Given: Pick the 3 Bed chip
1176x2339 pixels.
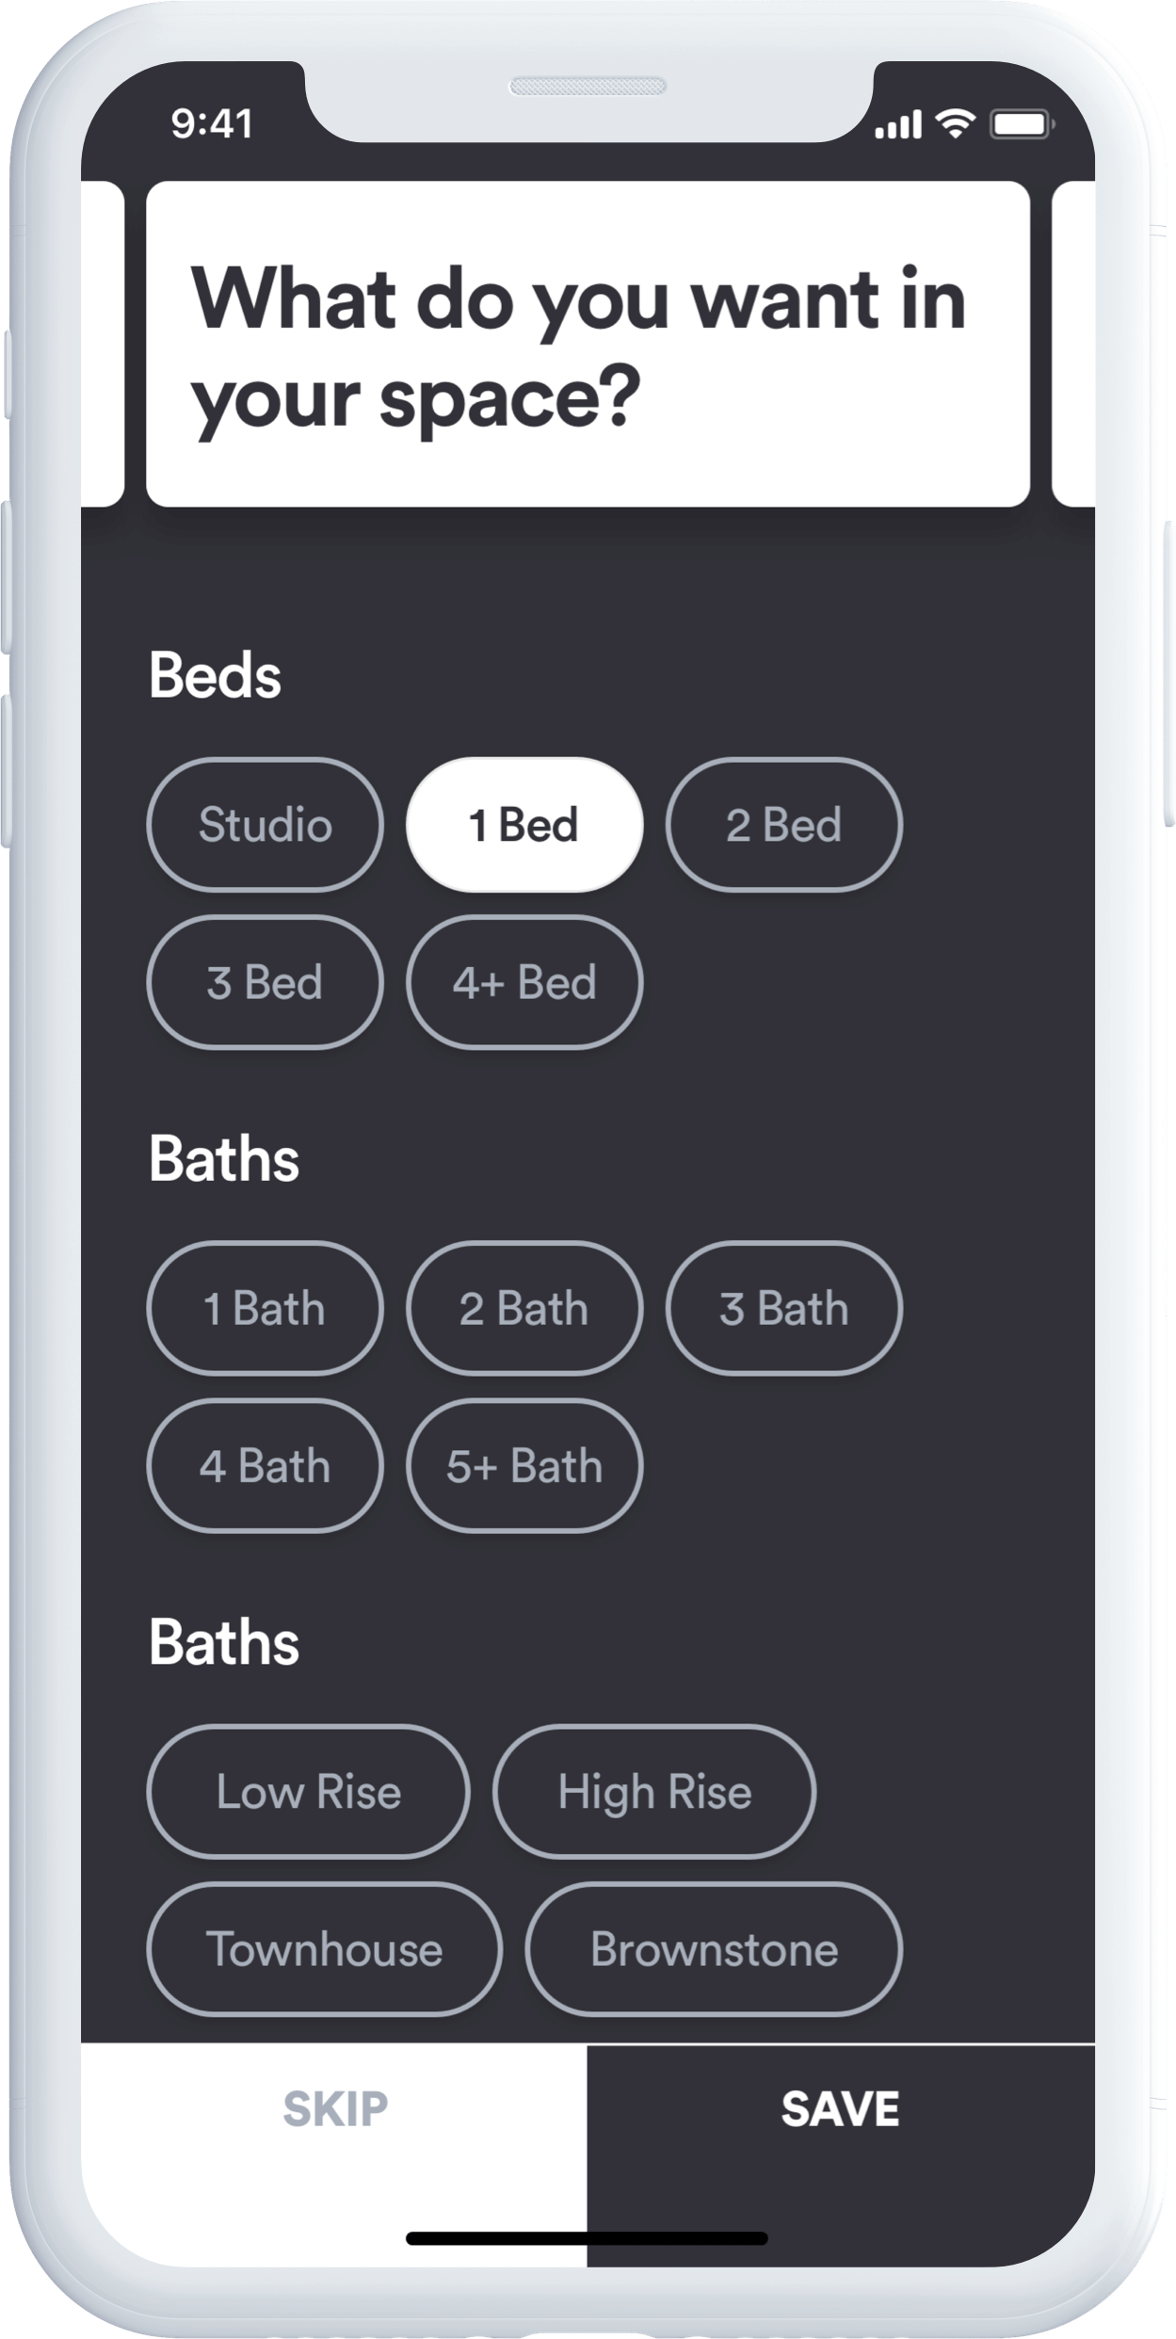Looking at the screenshot, I should tap(265, 982).
